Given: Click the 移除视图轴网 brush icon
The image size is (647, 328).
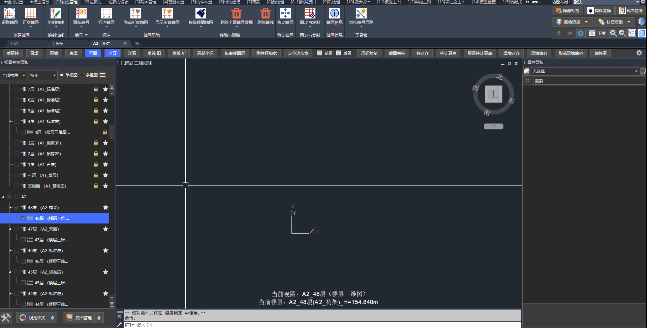Looking at the screenshot, I should click(201, 13).
